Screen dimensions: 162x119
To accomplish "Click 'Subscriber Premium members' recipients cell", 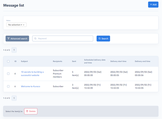I will 58,74.
